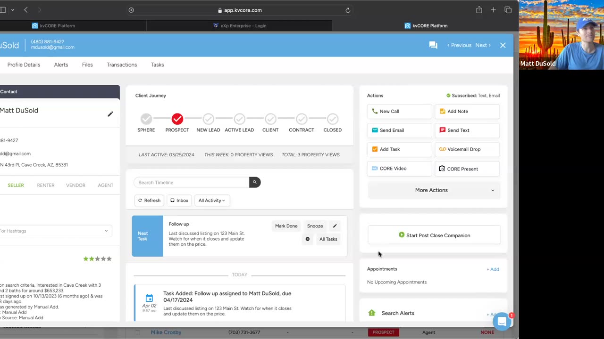Go back in Safari history

[x=26, y=10]
